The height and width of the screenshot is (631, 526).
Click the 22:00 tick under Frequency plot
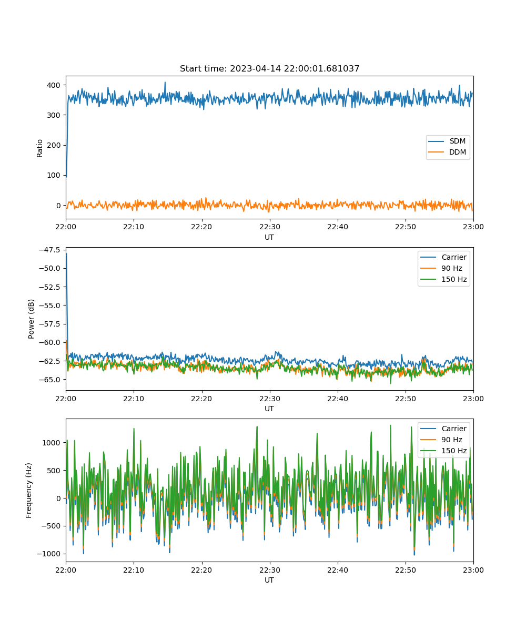tap(66, 569)
